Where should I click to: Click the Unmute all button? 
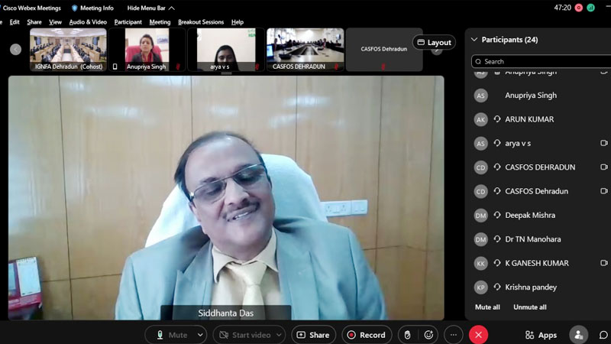coord(529,307)
